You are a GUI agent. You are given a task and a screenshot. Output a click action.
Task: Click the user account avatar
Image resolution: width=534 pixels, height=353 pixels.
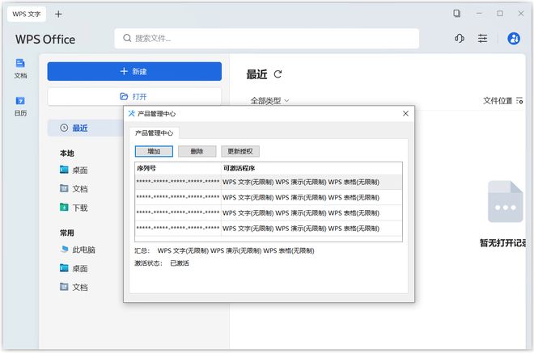[514, 39]
